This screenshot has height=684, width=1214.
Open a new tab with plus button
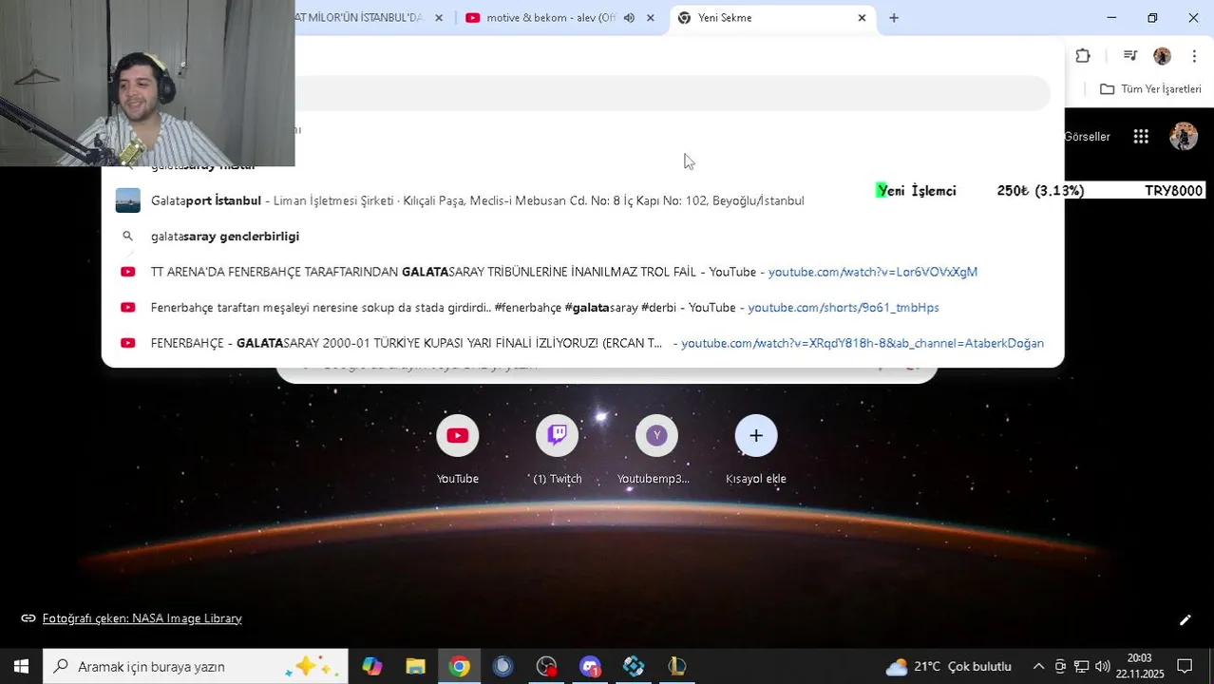pyautogui.click(x=894, y=18)
